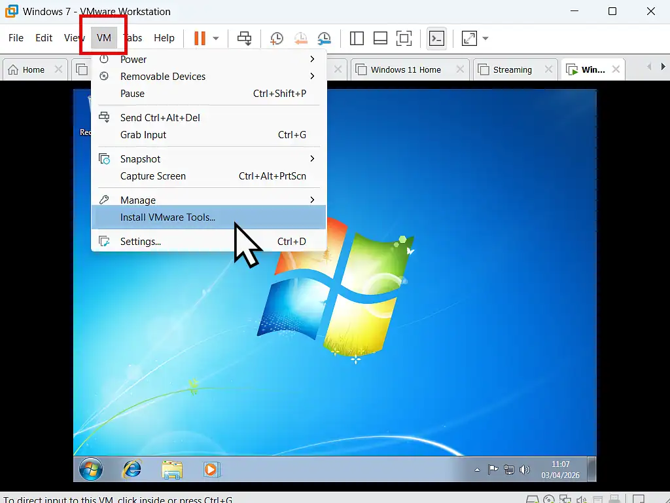Open the Help menu
Viewport: 670px width, 503px height.
click(164, 38)
